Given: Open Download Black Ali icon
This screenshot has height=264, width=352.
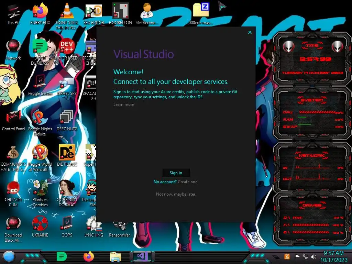Looking at the screenshot, I should 13,229.
